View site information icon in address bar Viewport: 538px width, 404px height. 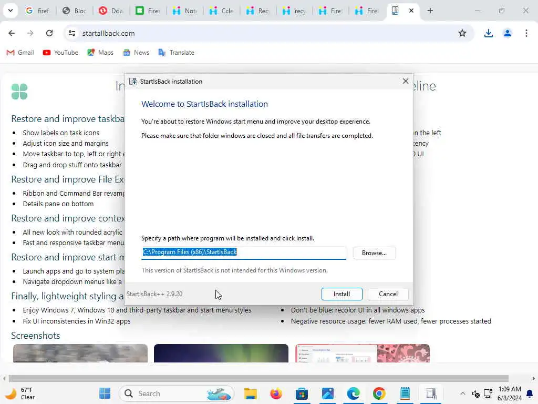tap(71, 33)
